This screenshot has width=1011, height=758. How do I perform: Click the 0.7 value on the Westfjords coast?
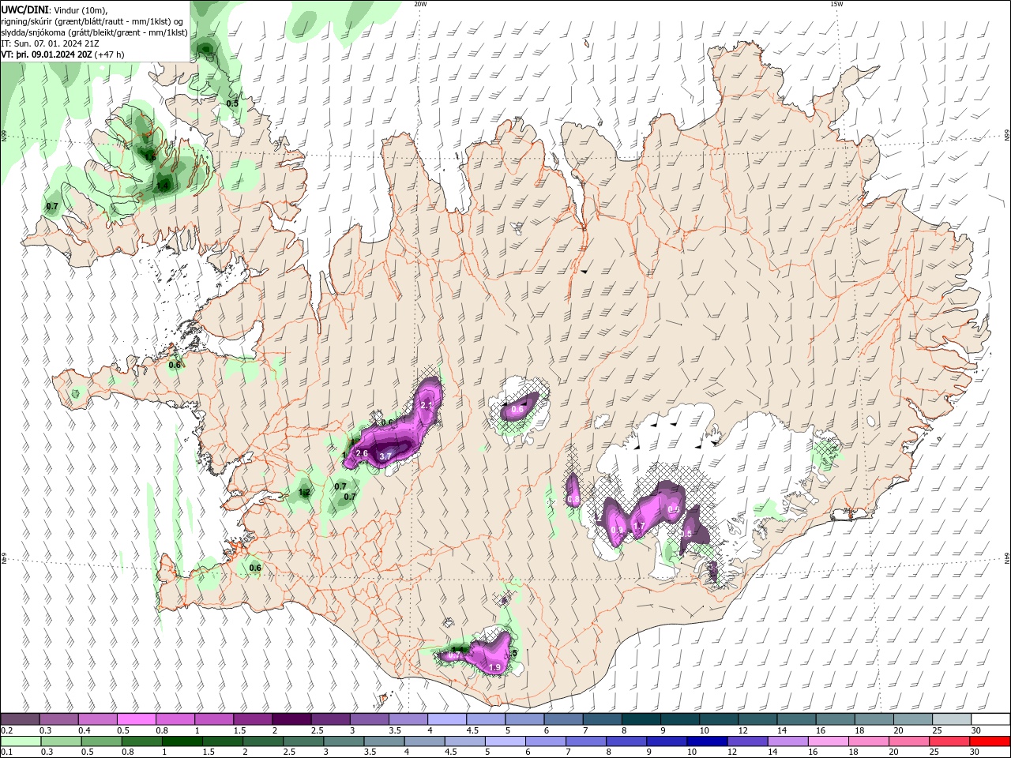tap(52, 206)
